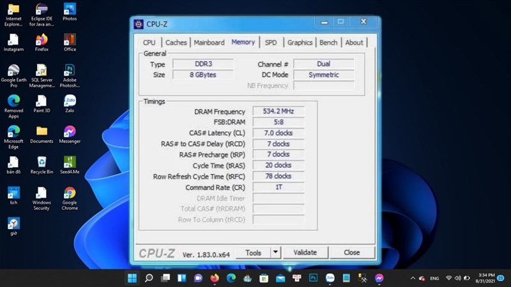This screenshot has height=287, width=511.
Task: Click the Windows Start button in the taskbar
Action: (132, 278)
